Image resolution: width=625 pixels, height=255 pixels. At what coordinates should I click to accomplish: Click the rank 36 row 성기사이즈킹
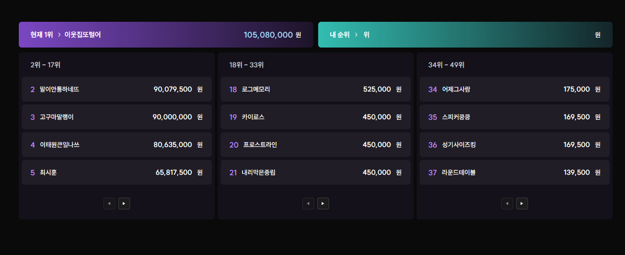pos(515,145)
